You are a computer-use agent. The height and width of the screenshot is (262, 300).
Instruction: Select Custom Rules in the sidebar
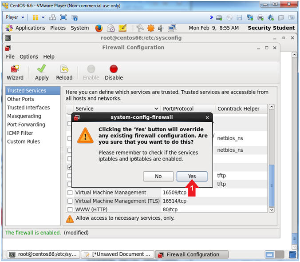tap(33, 141)
